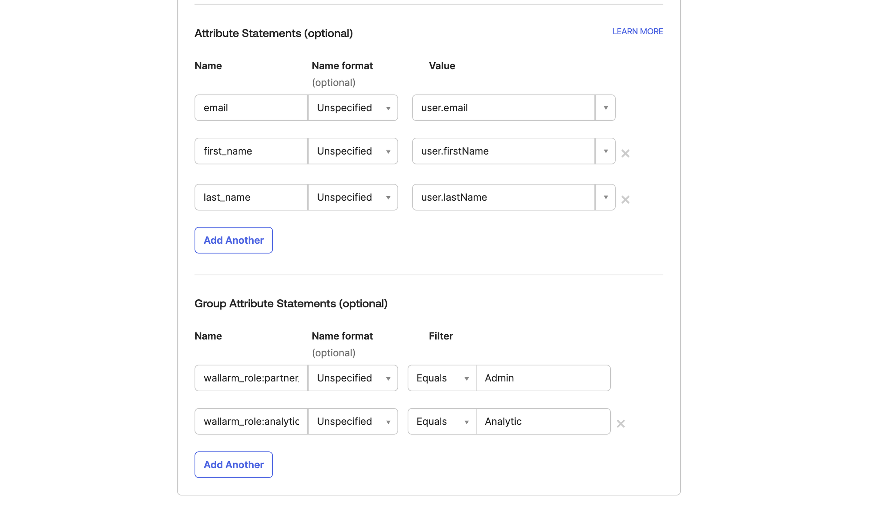Open the user.email value dropdown
Viewport: 885px width, 515px height.
click(x=605, y=107)
